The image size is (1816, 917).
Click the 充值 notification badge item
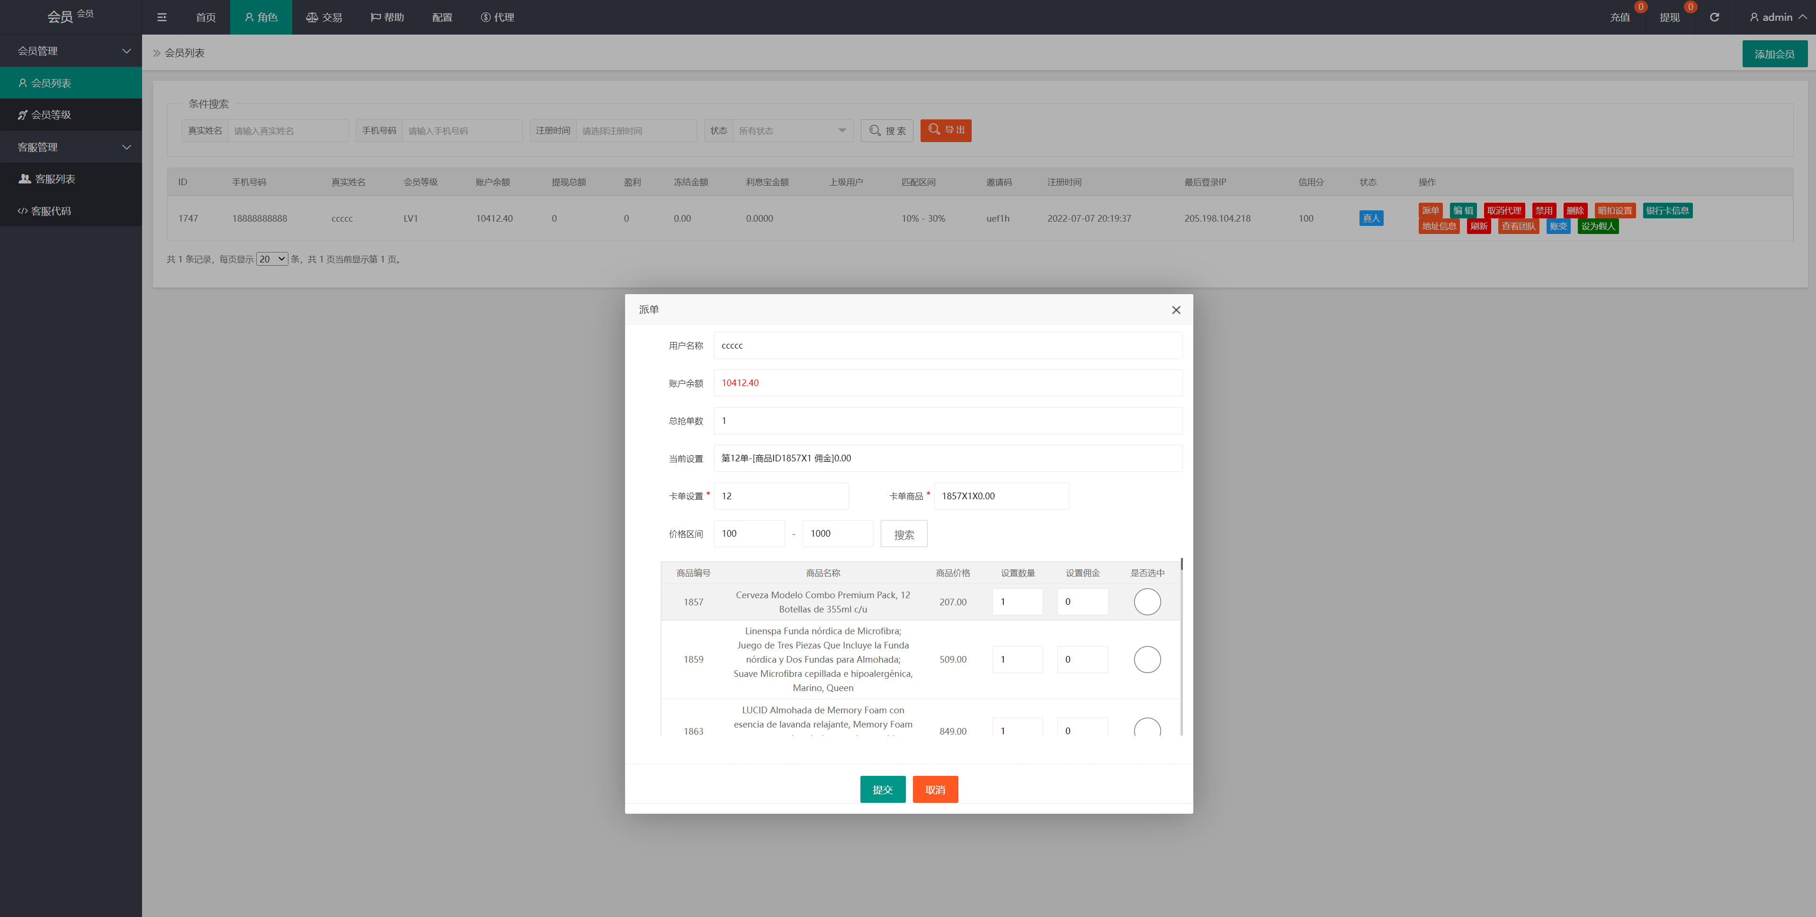coord(1620,17)
